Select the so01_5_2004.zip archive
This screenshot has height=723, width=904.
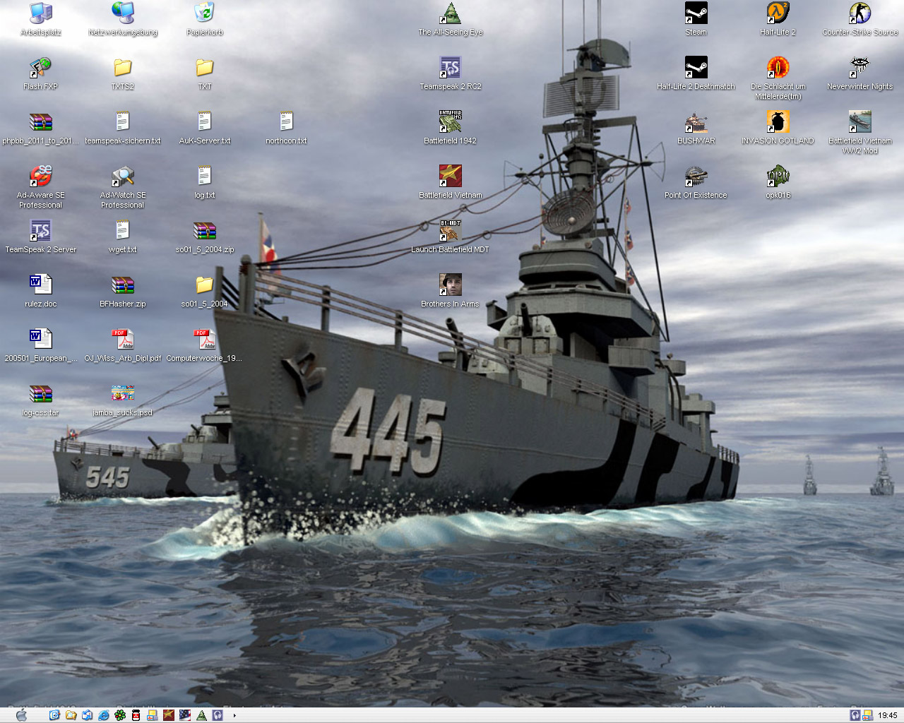[205, 237]
